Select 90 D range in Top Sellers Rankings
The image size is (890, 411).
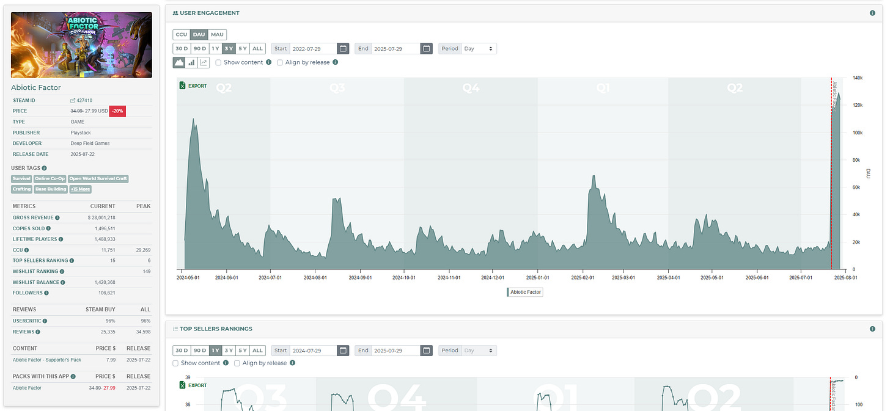(199, 351)
